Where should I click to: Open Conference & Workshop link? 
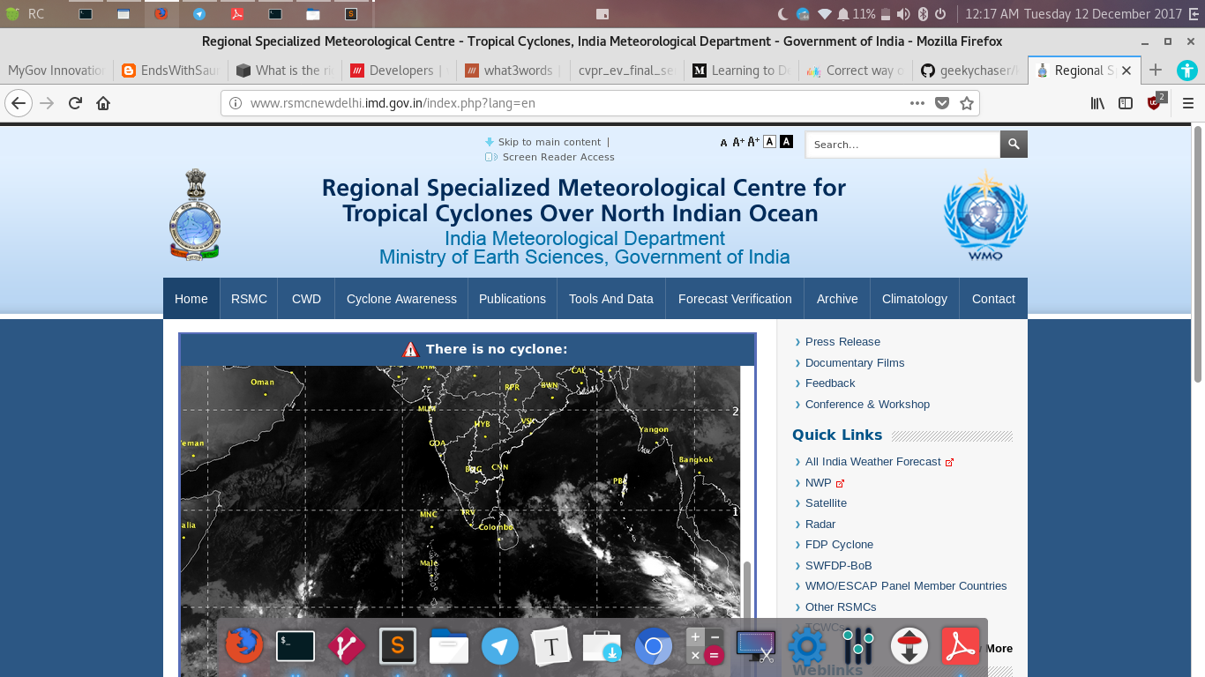pos(867,405)
